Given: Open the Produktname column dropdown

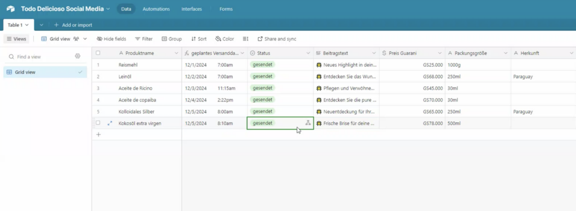Looking at the screenshot, I should [176, 53].
